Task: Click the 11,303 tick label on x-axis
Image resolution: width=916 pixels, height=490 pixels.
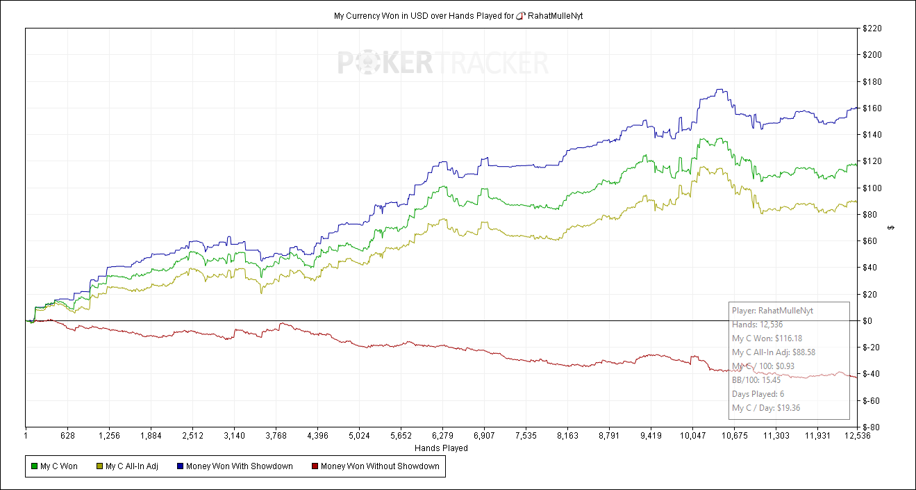Action: 776,436
